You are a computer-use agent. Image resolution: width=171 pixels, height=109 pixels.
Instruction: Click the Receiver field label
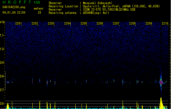55,10
